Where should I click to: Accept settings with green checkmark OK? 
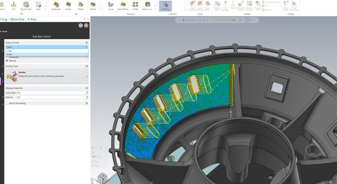tap(80, 25)
